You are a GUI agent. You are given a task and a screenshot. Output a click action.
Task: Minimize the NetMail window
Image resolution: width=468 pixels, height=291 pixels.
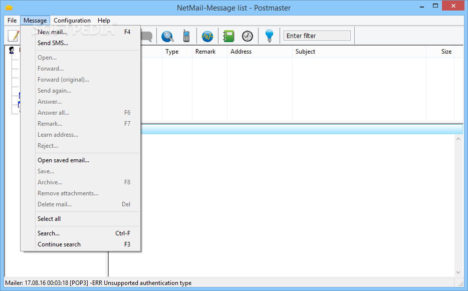[x=422, y=7]
